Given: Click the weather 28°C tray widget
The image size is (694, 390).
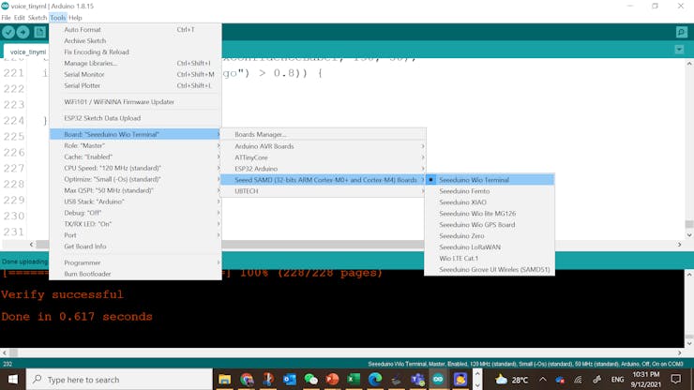Looking at the screenshot, I should pyautogui.click(x=512, y=380).
